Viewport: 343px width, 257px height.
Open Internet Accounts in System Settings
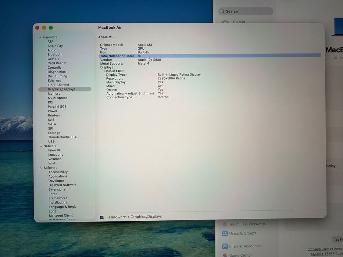(x=244, y=246)
